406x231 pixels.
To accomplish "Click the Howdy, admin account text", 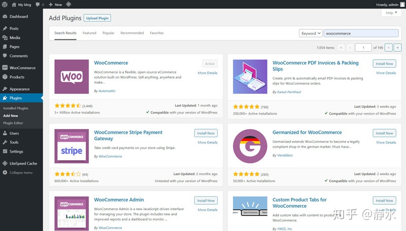I will 387,5.
